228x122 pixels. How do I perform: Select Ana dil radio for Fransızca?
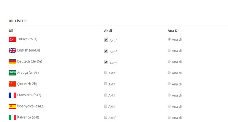[x=169, y=95]
